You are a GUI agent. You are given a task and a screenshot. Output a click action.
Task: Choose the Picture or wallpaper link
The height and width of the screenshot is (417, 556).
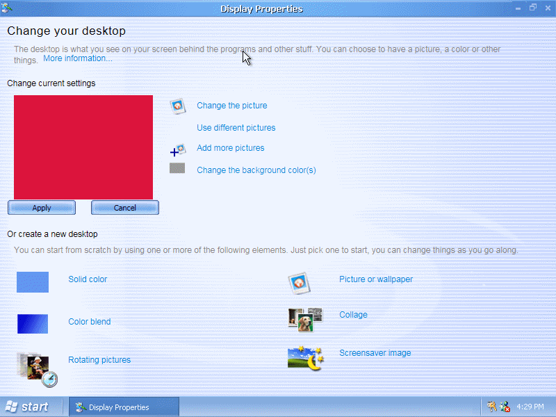(376, 279)
